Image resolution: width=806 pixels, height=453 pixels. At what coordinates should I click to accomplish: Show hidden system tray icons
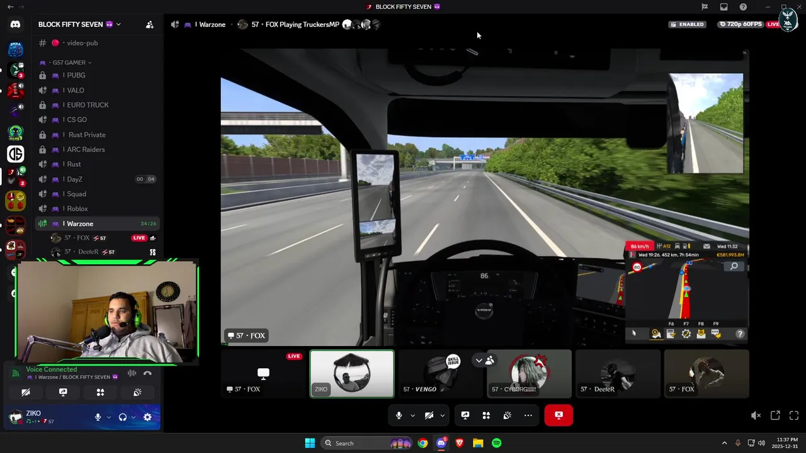tap(724, 443)
